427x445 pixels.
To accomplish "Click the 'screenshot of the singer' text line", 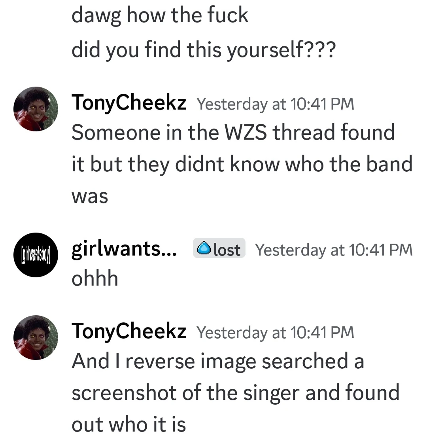I will pos(235,392).
